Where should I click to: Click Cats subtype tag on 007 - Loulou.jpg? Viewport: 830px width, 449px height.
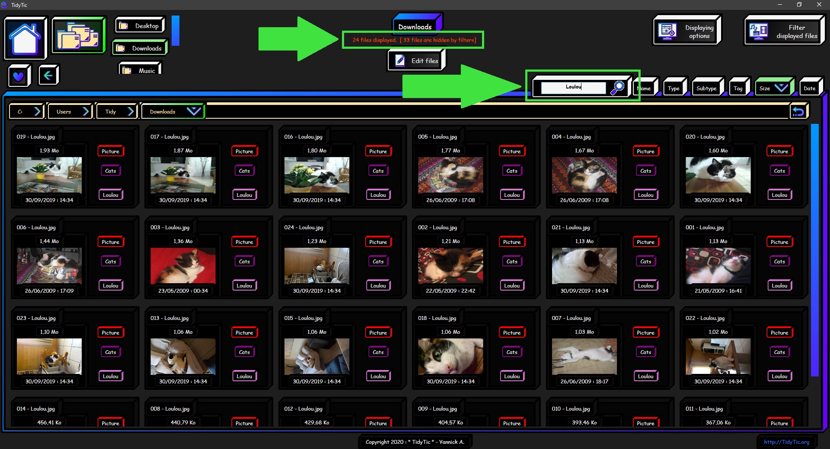point(646,352)
